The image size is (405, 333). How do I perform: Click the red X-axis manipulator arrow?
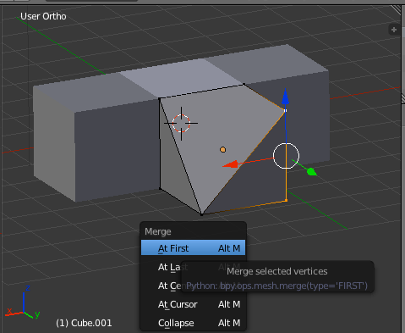pos(231,164)
